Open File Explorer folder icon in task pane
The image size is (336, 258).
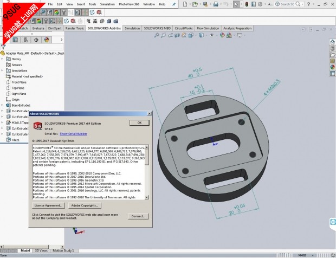tap(332, 55)
